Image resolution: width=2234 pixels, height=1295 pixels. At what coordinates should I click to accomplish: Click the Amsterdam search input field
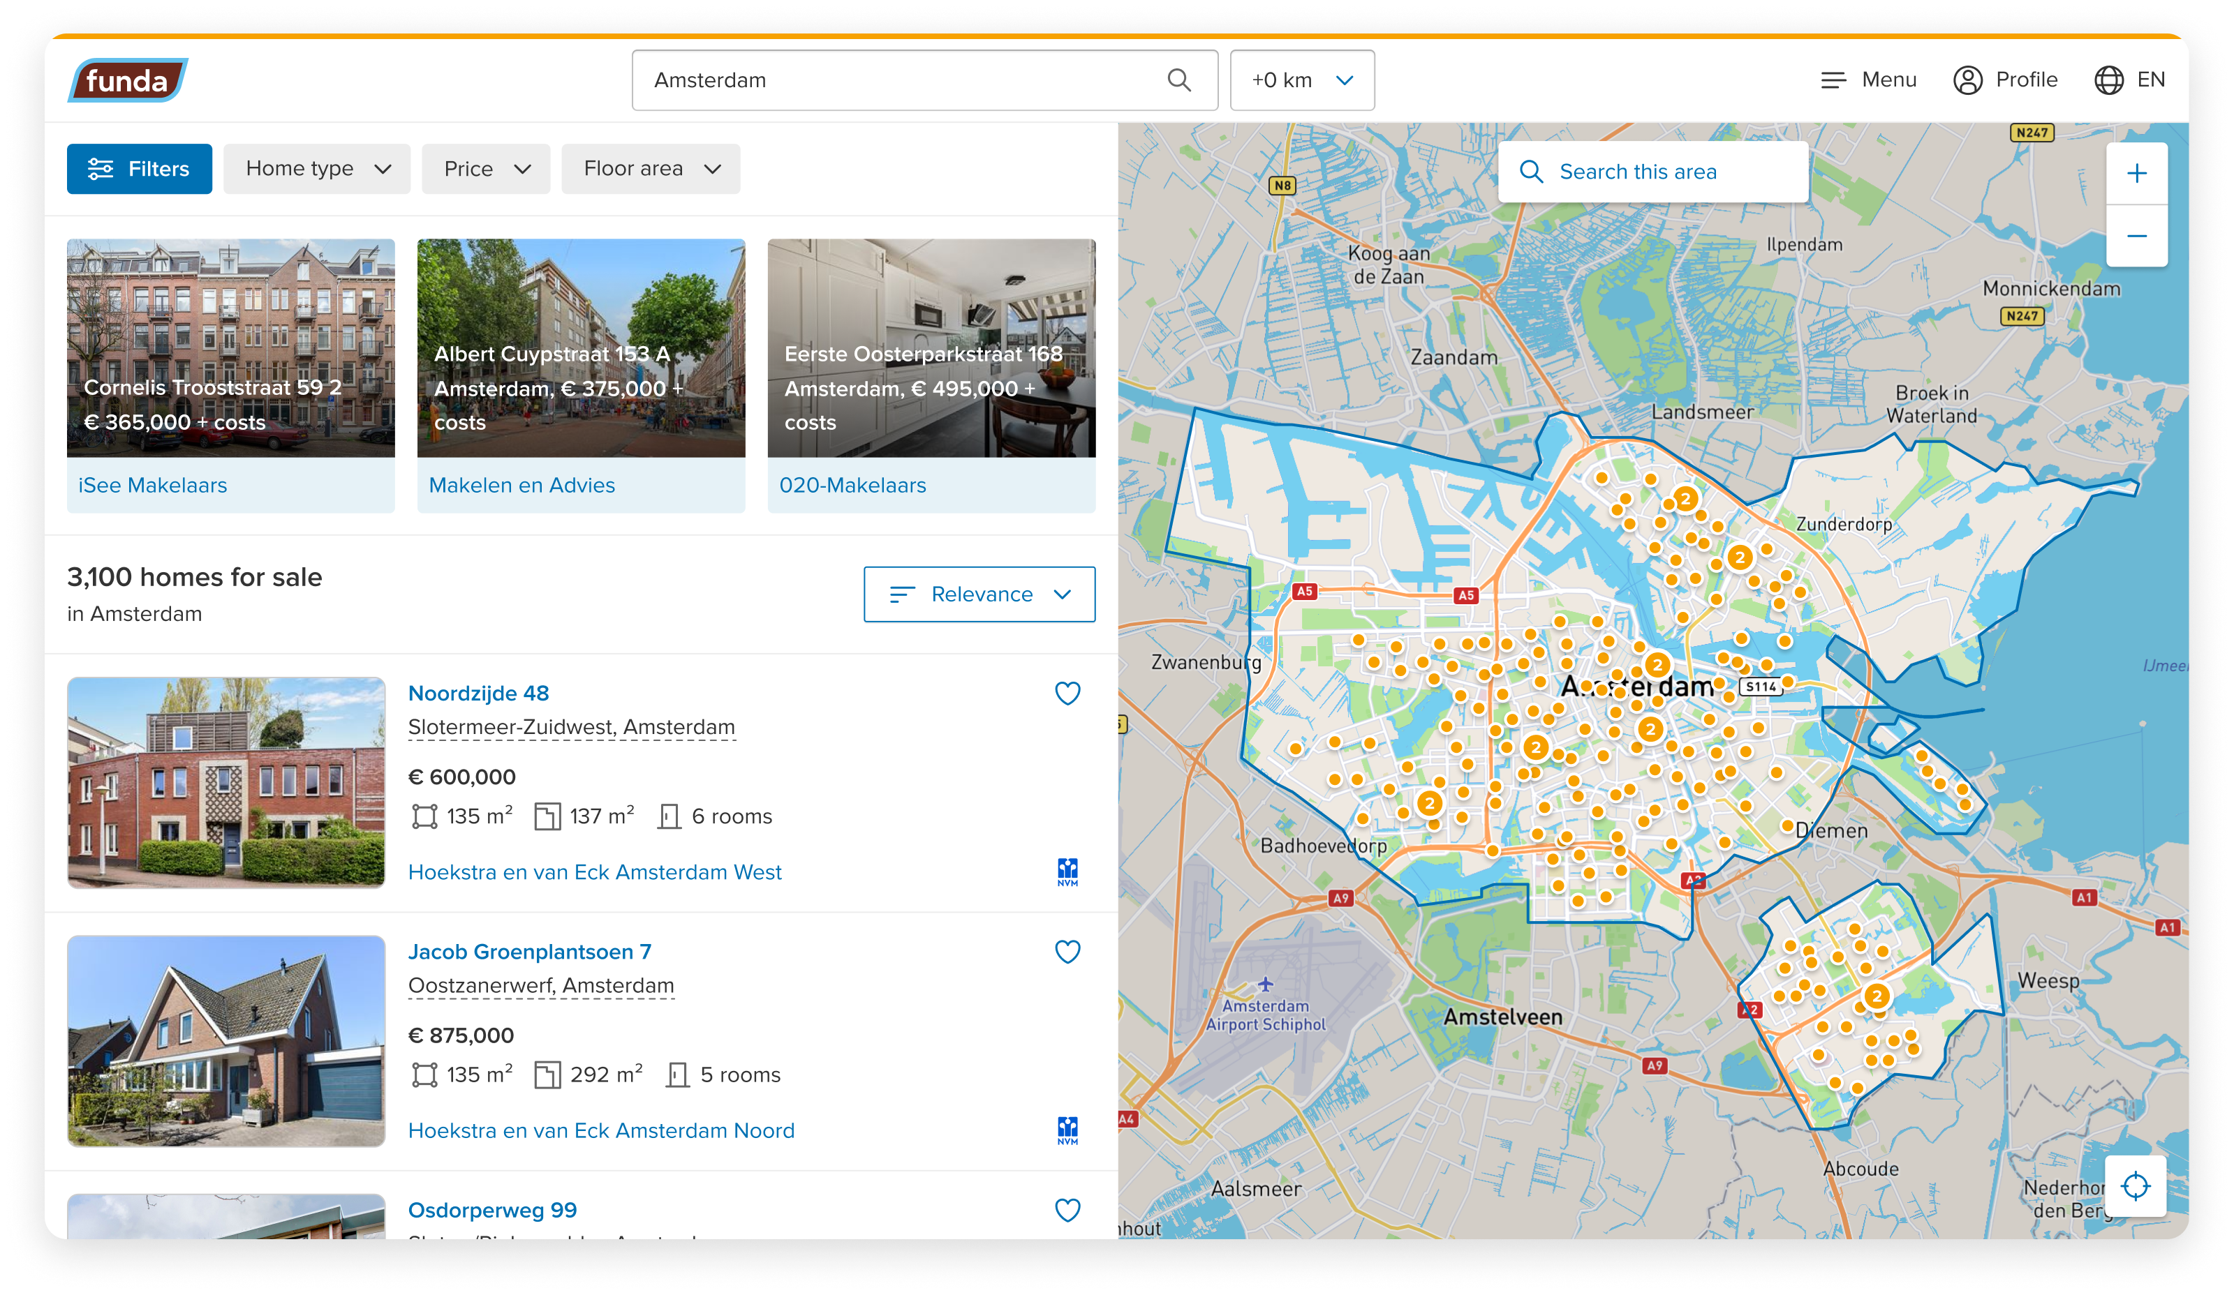(924, 81)
